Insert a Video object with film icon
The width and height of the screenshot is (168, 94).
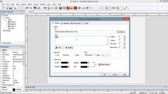click(61, 8)
